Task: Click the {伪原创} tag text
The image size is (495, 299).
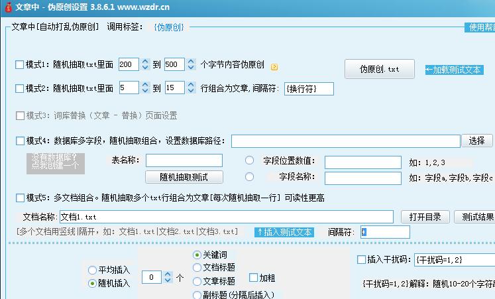Action: pyautogui.click(x=169, y=27)
